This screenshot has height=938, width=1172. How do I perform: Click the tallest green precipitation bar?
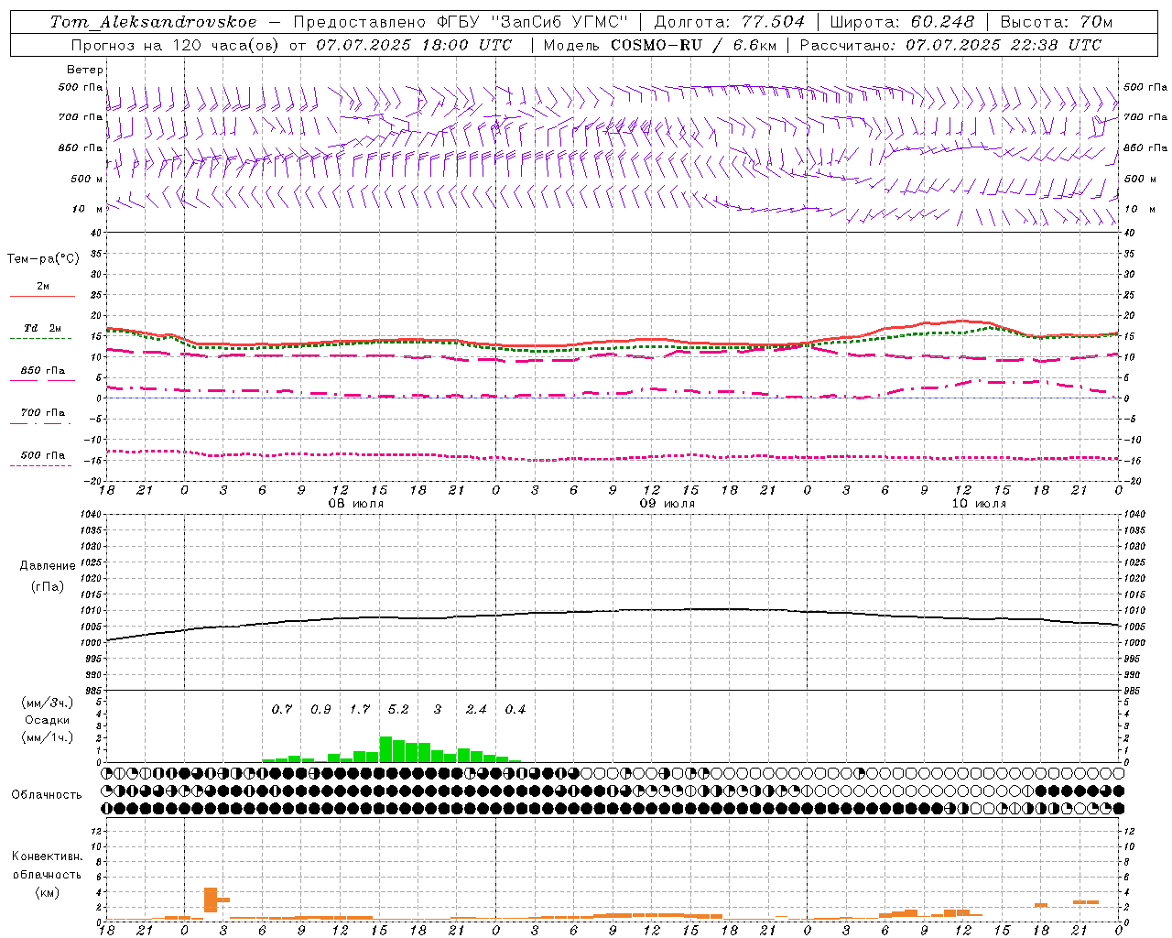[385, 749]
